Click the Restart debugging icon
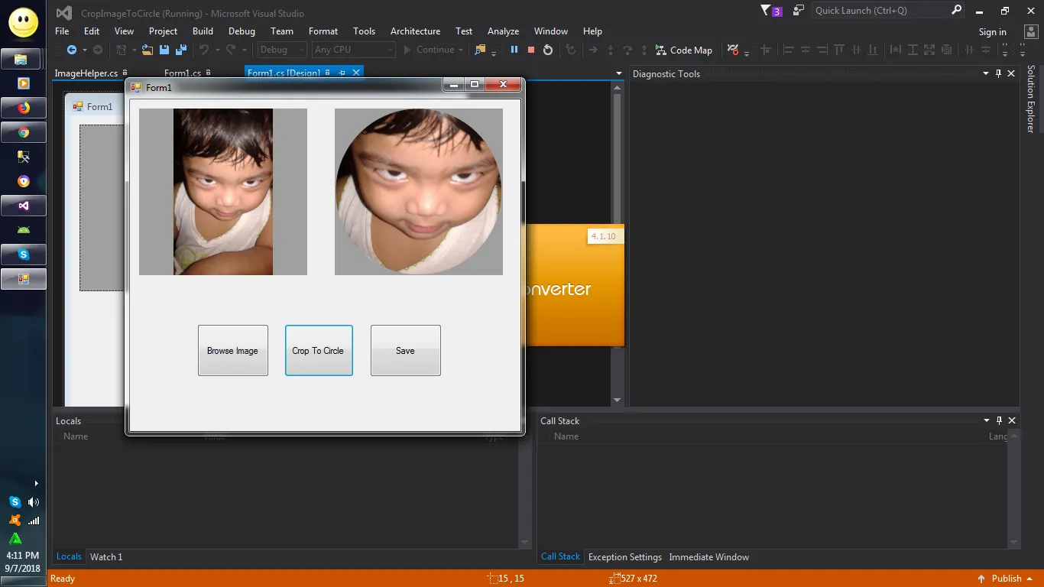 point(548,50)
